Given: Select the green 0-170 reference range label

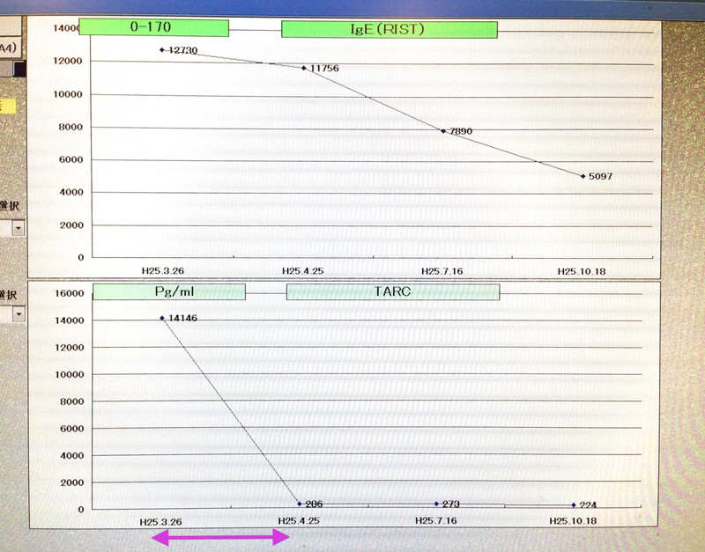Looking at the screenshot, I should [153, 28].
